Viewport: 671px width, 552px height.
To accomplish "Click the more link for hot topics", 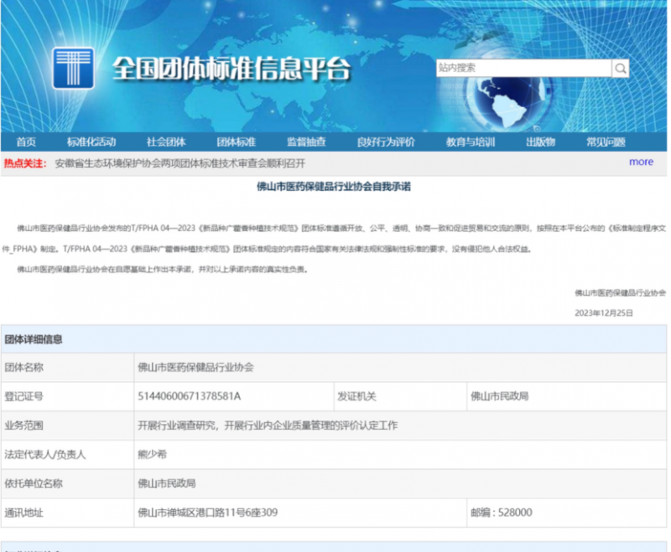I will pos(641,162).
